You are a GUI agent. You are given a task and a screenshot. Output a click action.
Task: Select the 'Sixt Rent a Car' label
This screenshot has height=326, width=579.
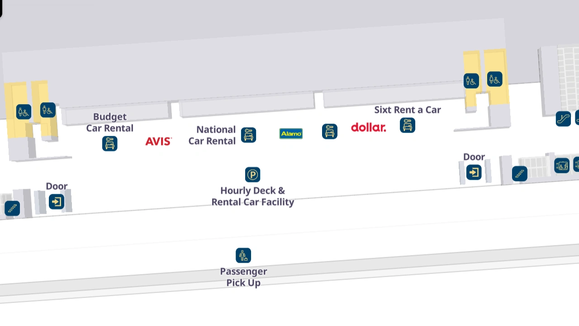tap(408, 110)
